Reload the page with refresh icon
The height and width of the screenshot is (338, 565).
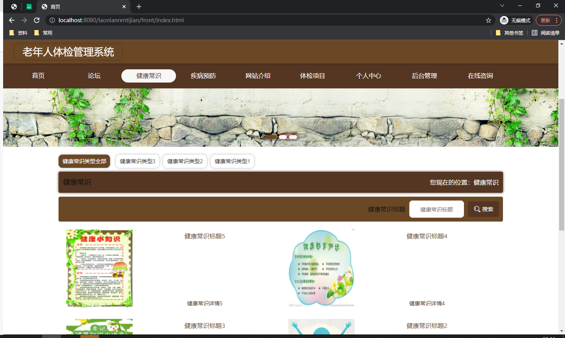coord(37,20)
